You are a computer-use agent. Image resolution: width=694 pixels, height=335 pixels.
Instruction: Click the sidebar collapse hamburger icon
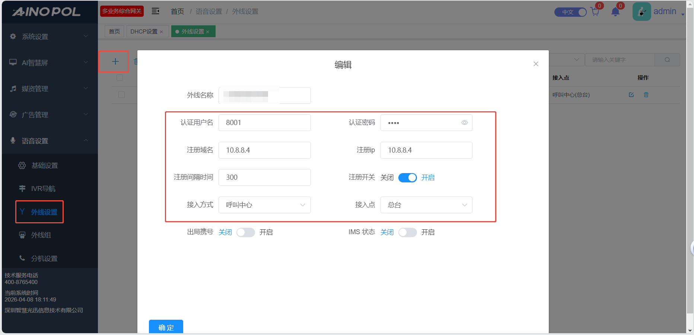pos(156,11)
